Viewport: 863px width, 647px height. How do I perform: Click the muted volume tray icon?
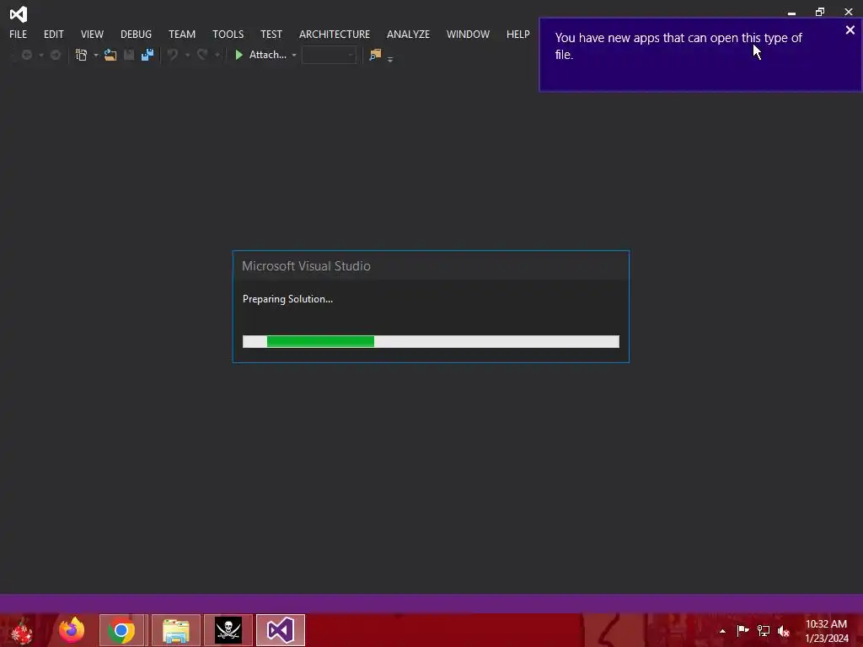[784, 631]
